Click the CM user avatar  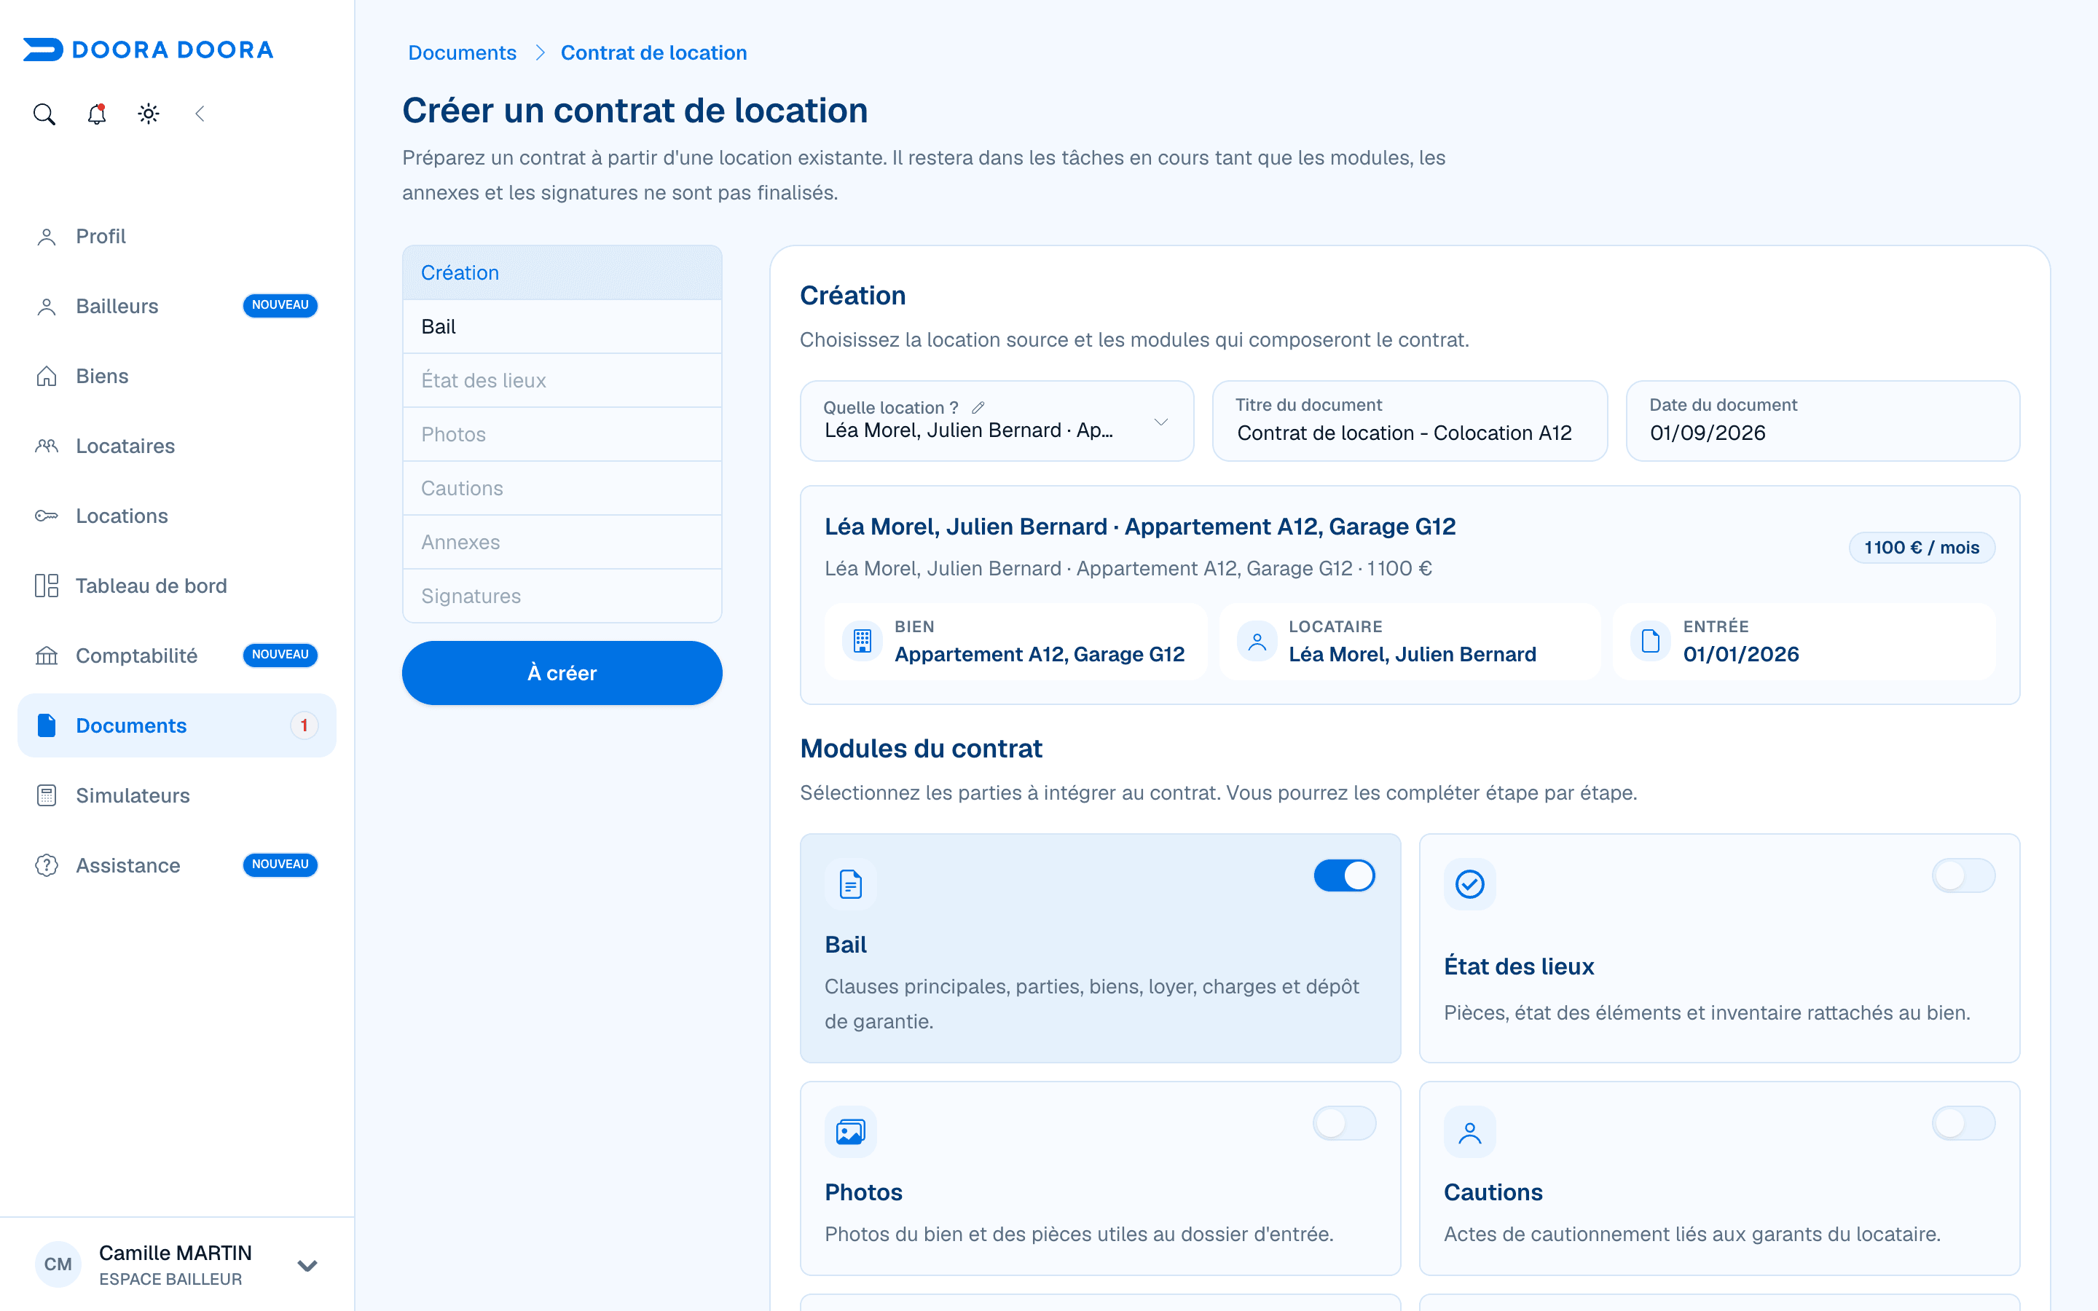coord(58,1264)
